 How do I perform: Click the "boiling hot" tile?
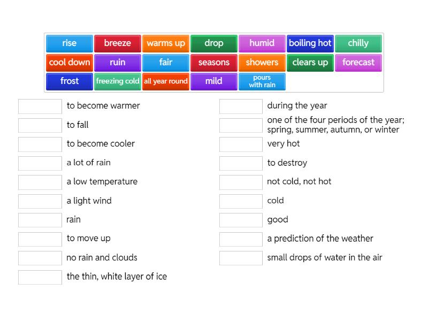(310, 43)
